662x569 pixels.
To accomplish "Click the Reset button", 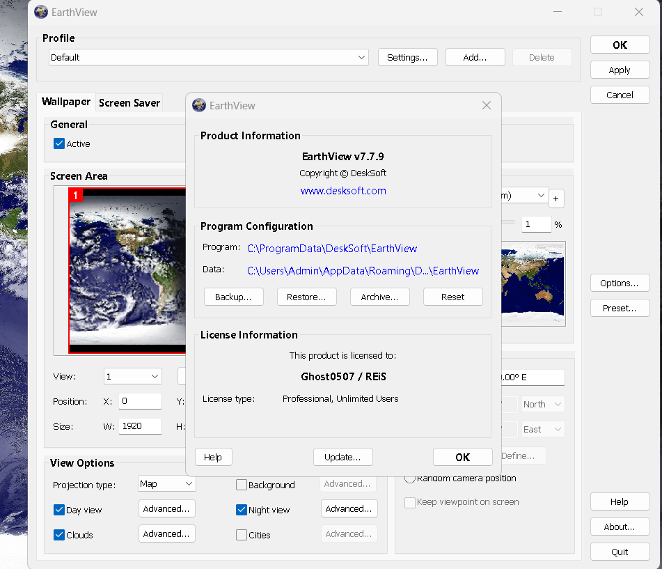I will (x=452, y=297).
